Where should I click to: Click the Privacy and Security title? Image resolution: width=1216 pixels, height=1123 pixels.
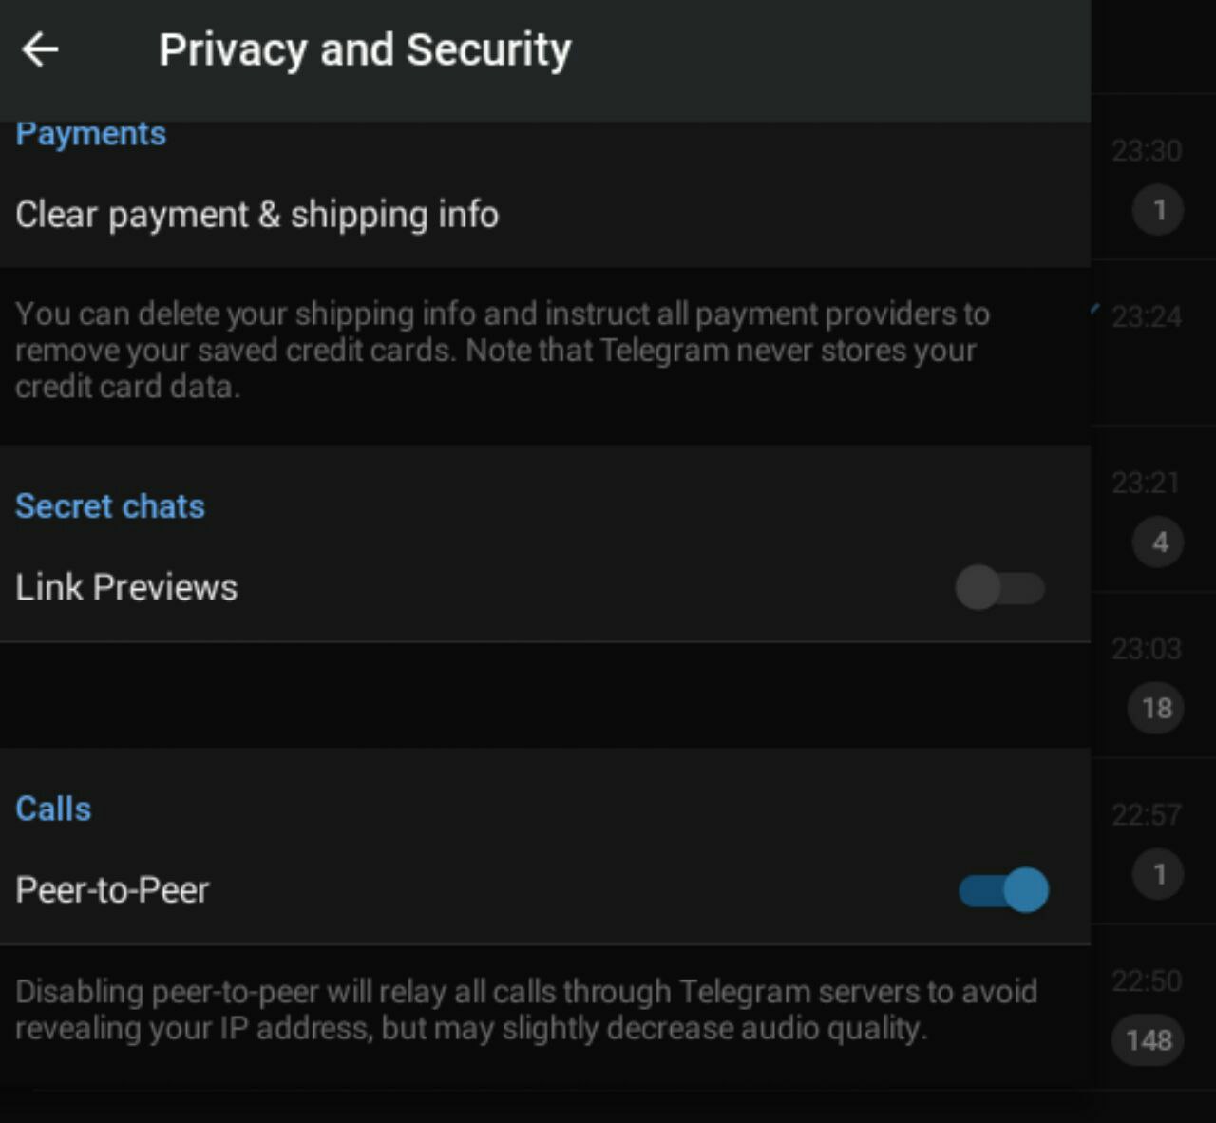pos(365,49)
